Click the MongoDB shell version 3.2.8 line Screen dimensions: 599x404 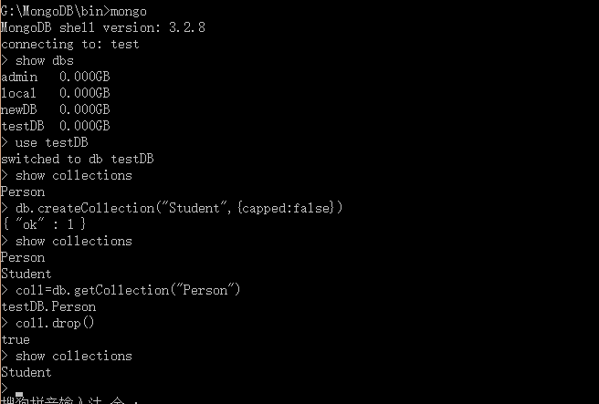102,27
